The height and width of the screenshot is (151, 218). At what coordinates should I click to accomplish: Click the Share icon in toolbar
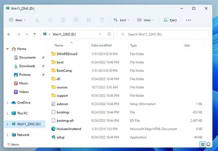point(89,20)
